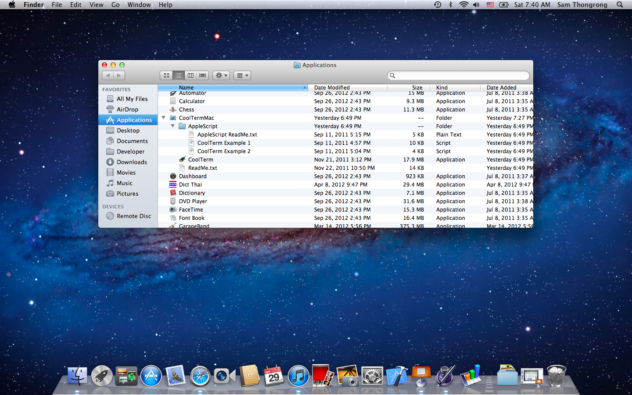
Task: Sort by Kind column header
Action: coord(455,87)
